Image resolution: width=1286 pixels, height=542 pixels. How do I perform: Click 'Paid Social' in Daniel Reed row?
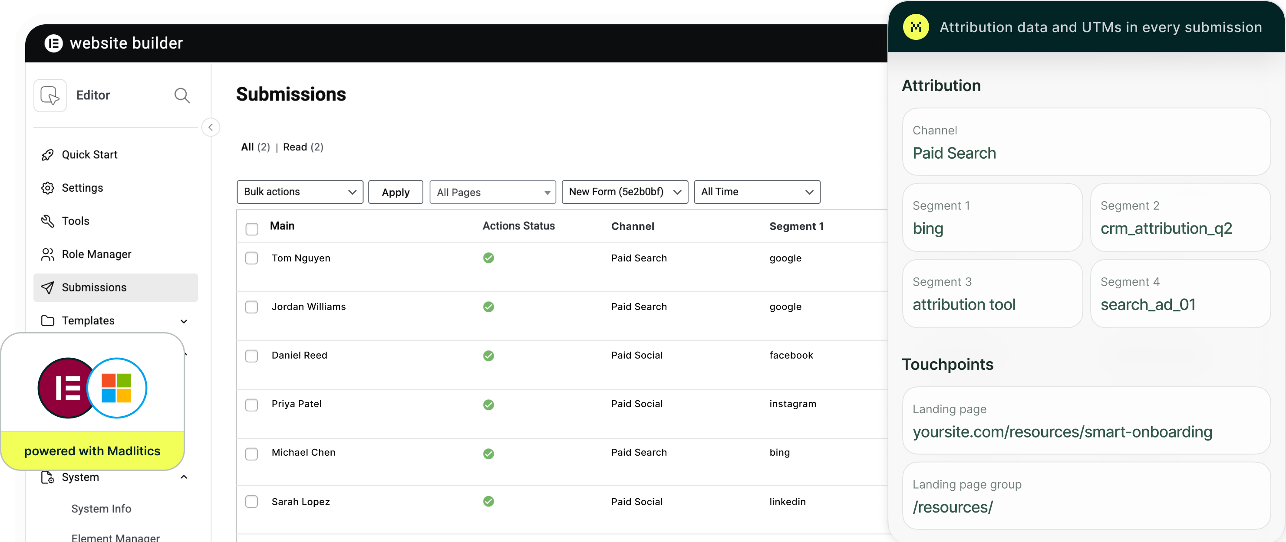point(637,355)
